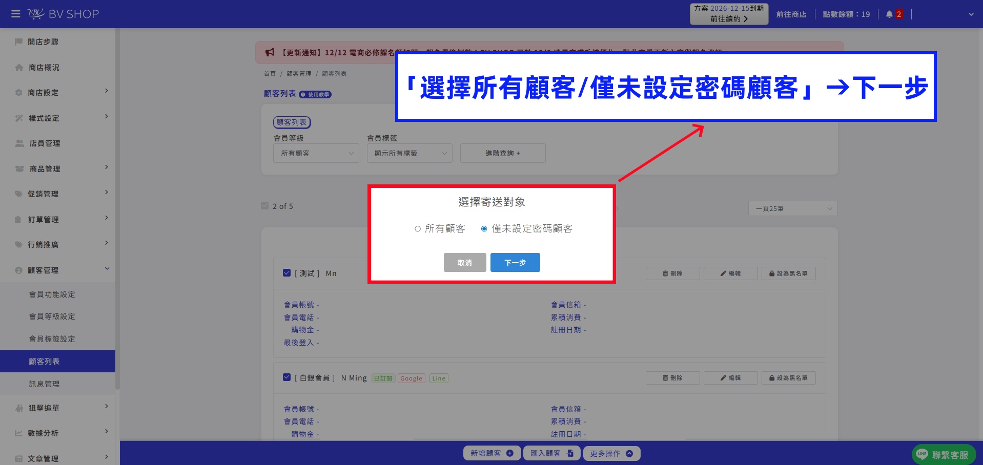Open the notification bell icon

(889, 14)
